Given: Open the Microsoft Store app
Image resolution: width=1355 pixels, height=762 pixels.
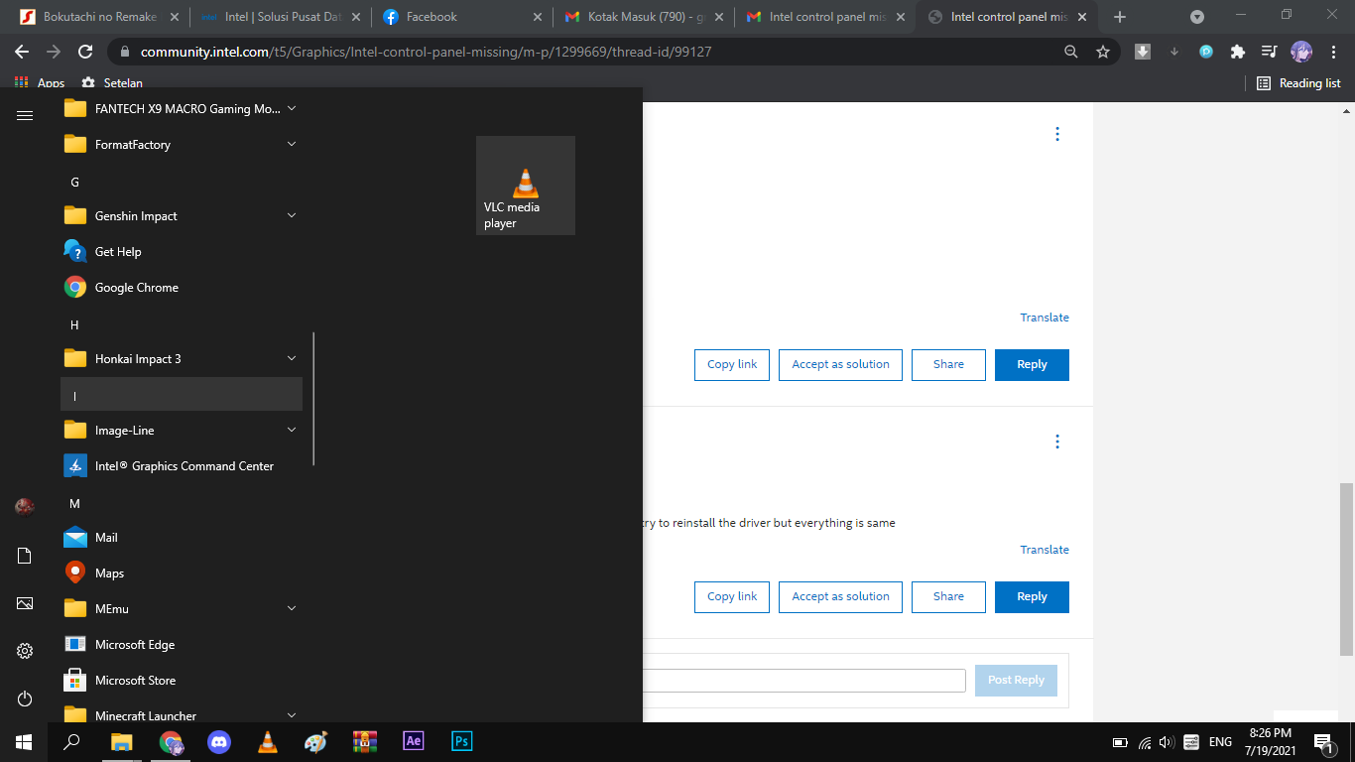Looking at the screenshot, I should [x=134, y=680].
